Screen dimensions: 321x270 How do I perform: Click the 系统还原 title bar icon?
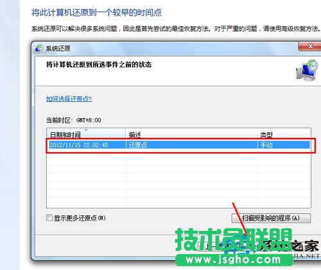39,48
